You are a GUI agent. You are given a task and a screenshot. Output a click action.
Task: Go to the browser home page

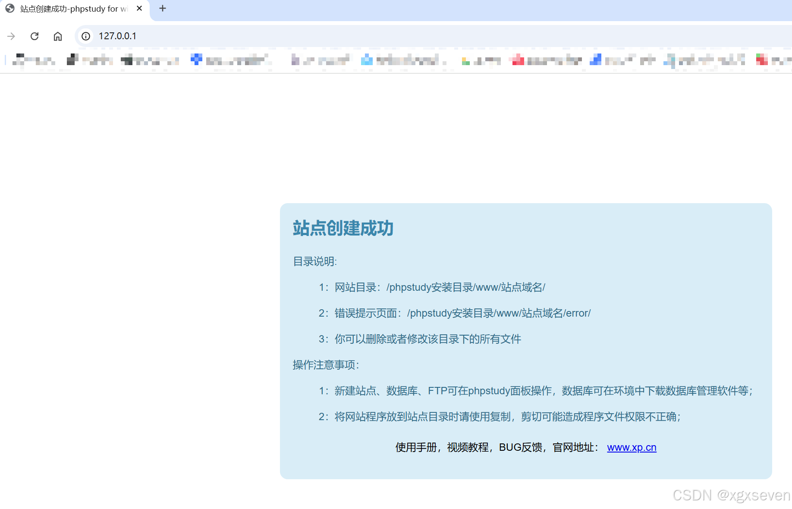pyautogui.click(x=58, y=36)
